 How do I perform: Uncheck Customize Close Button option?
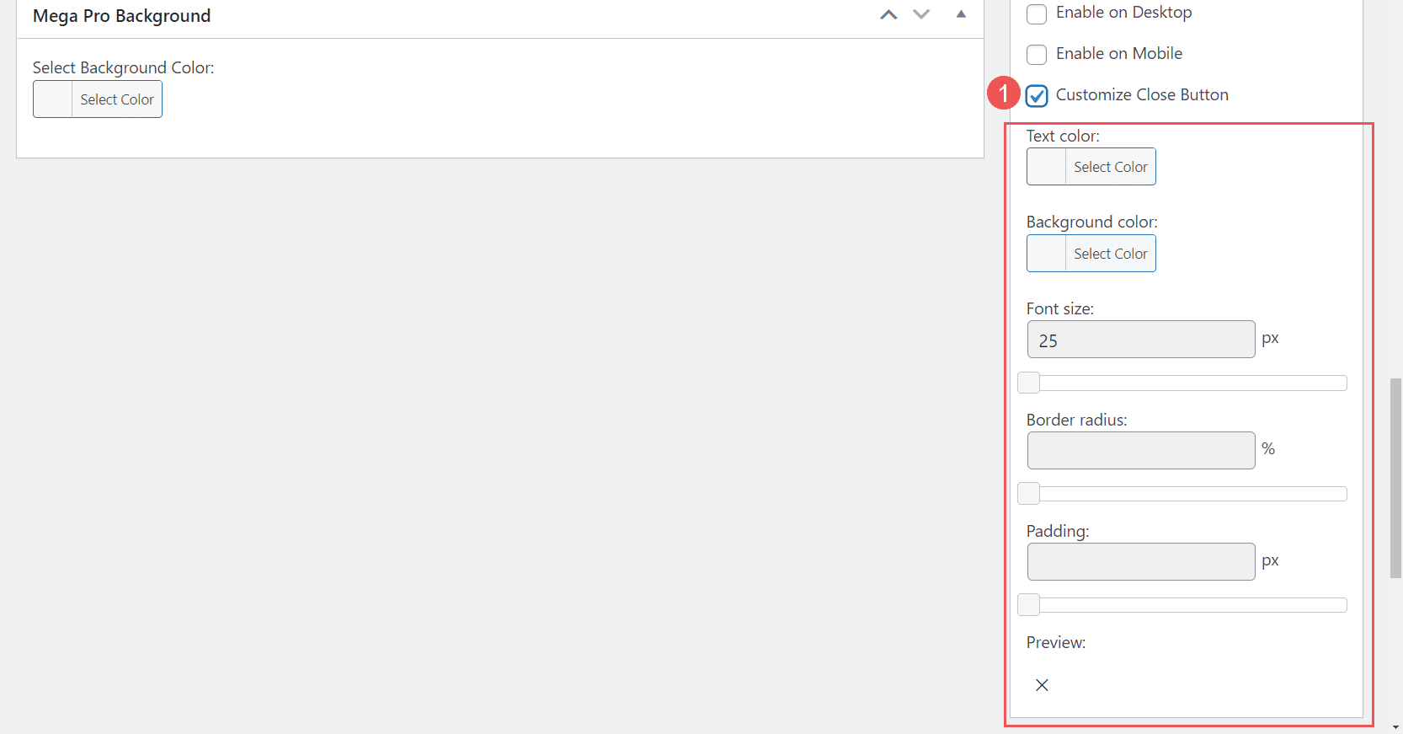coord(1037,96)
